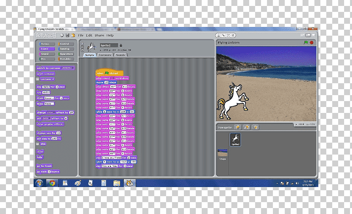Open note dropdown on play note 64 for 1 beats, below the 65 block
This screenshot has height=214, width=352.
click(112, 145)
